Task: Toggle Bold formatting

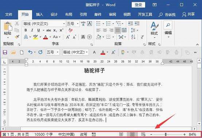Action: (x=26, y=30)
